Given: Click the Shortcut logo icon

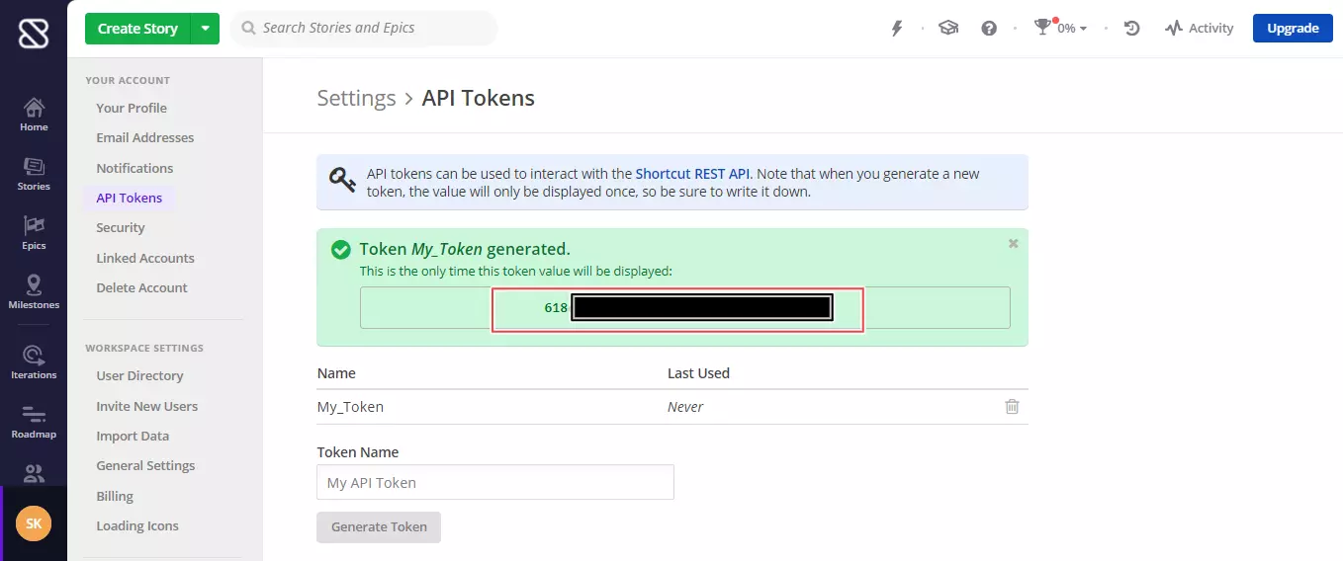Looking at the screenshot, I should click(x=33, y=33).
